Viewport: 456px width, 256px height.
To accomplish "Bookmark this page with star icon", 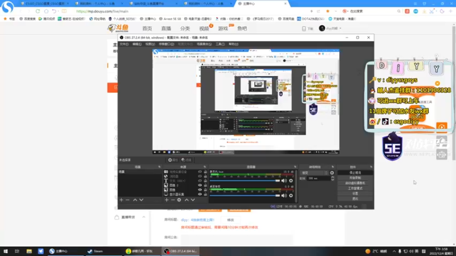I will click(x=328, y=11).
